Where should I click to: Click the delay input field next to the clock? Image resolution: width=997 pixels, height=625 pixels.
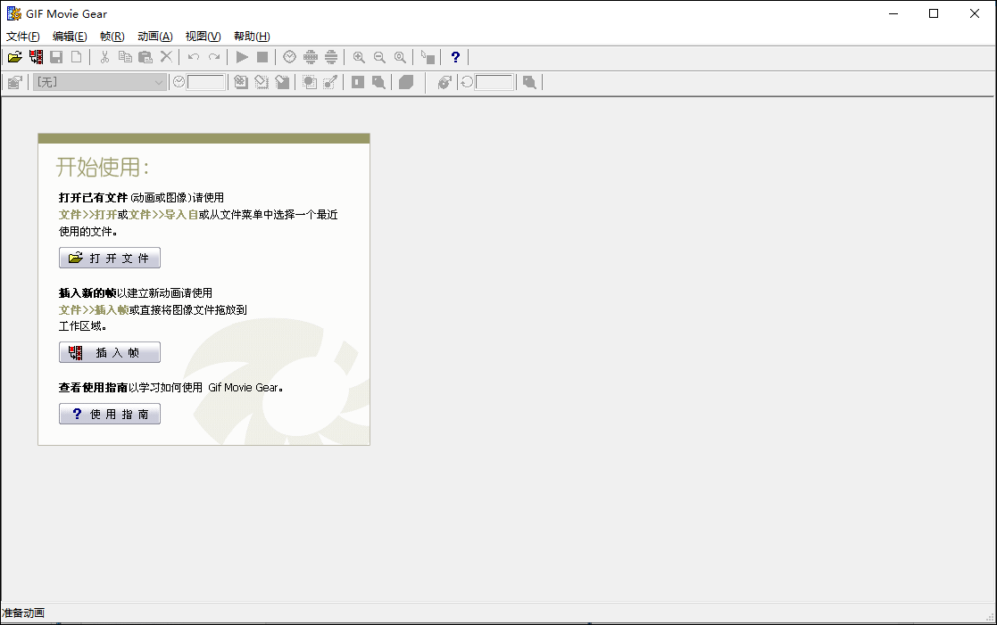coord(205,82)
